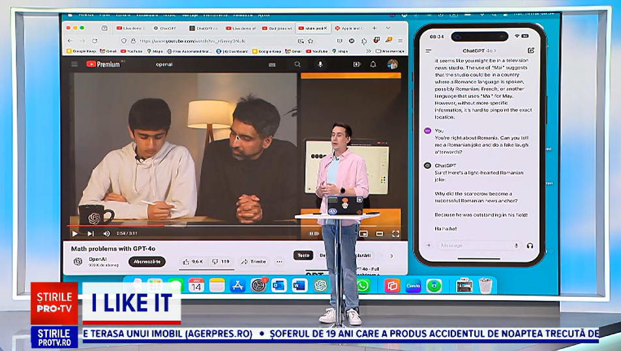Viewport: 621px width, 351px height.
Task: Expand ChatGPT 4o model selector
Action: coord(480,50)
